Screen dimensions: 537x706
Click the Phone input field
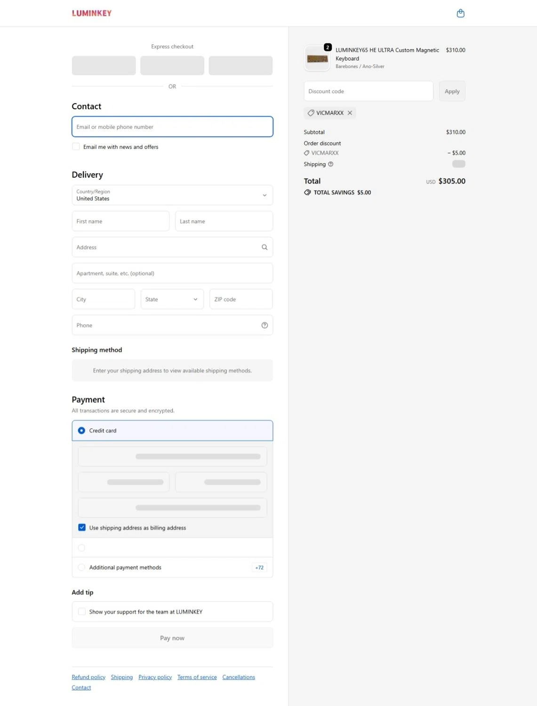click(172, 325)
